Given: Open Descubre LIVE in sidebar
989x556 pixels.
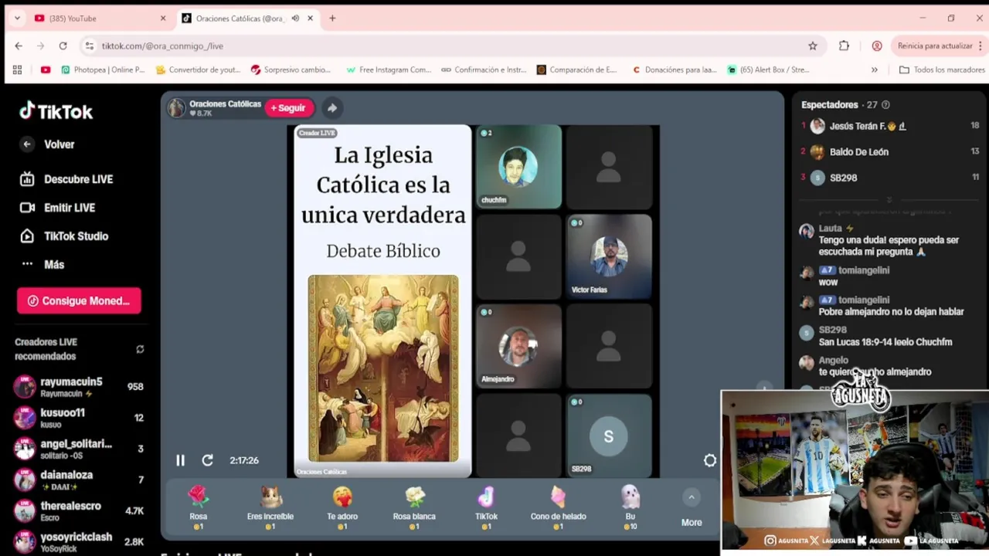Looking at the screenshot, I should (66, 179).
